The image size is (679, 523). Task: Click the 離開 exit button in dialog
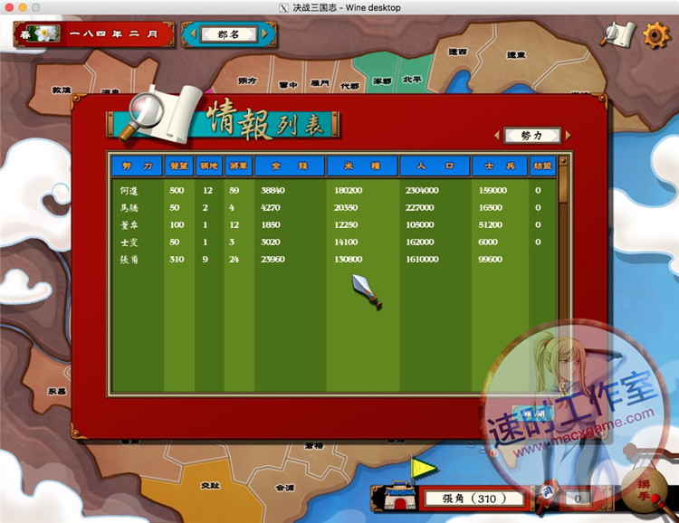click(x=533, y=414)
